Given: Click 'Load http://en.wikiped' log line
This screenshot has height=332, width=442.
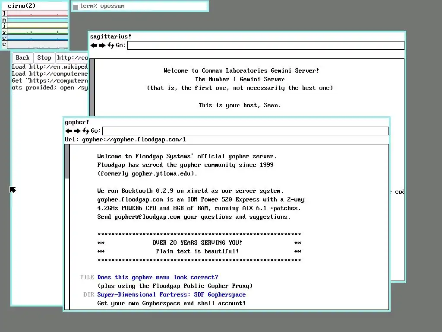Looking at the screenshot, I should coord(50,67).
